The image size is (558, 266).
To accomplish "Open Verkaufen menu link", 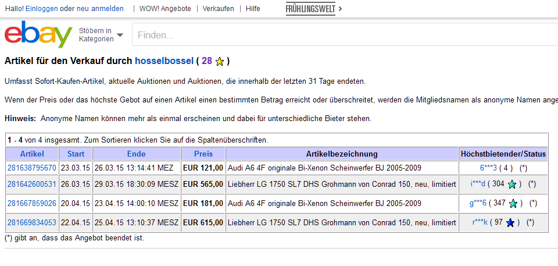I will pyautogui.click(x=218, y=9).
